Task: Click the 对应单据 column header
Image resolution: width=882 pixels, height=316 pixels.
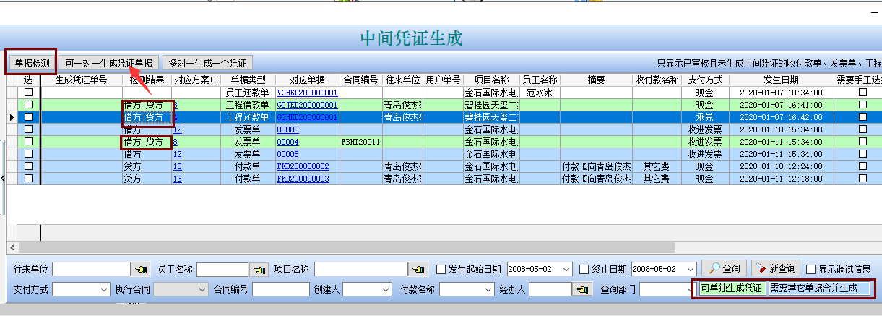Action: [x=308, y=80]
